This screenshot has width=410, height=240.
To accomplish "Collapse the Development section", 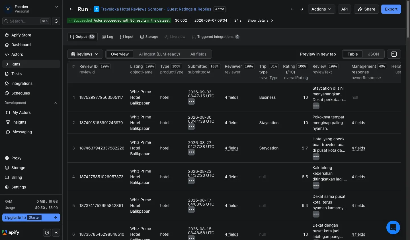I will pos(31,103).
